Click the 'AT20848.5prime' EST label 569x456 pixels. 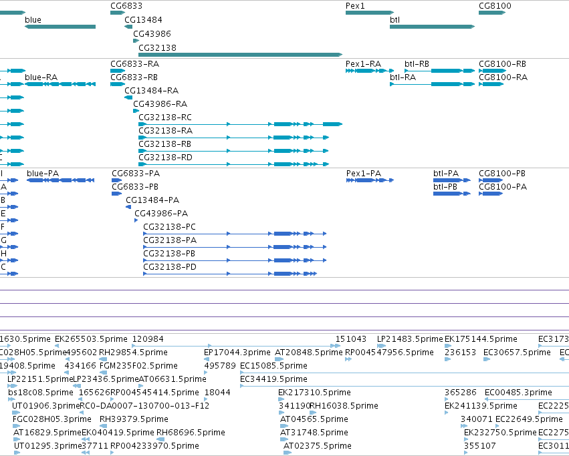coord(309,353)
